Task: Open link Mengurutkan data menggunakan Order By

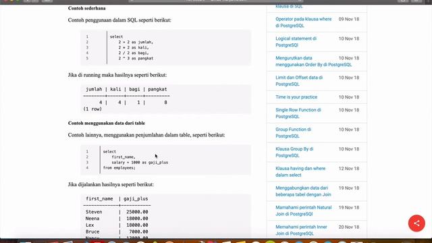Action: pyautogui.click(x=313, y=61)
